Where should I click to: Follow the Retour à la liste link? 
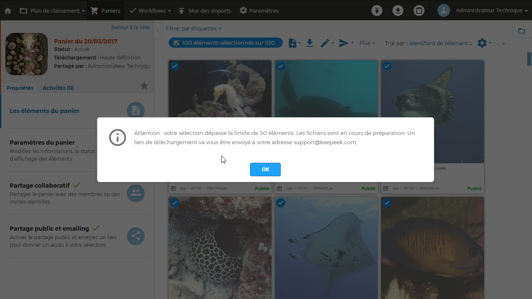(x=130, y=27)
